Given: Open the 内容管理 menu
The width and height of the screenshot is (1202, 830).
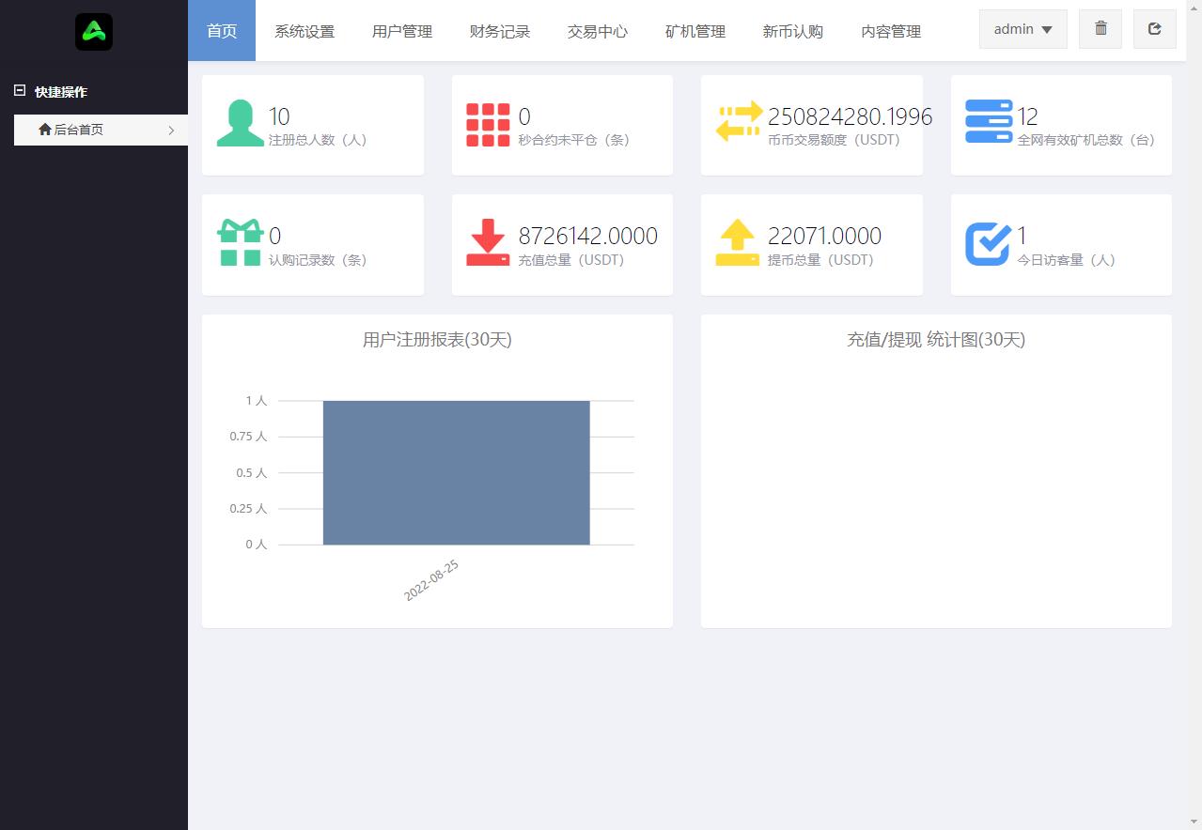Looking at the screenshot, I should [891, 31].
